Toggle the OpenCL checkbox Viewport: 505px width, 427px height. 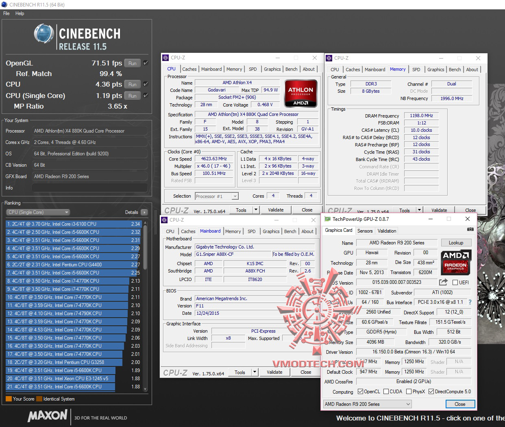360,392
